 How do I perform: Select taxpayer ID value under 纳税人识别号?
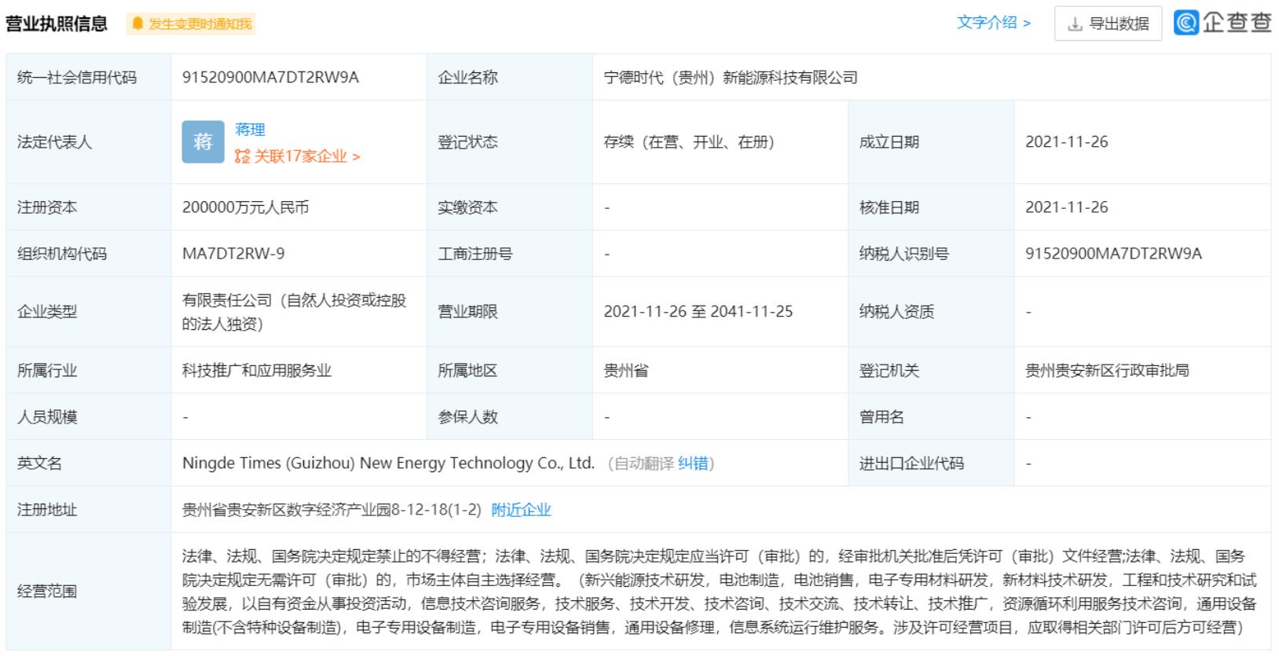[x=1113, y=254]
